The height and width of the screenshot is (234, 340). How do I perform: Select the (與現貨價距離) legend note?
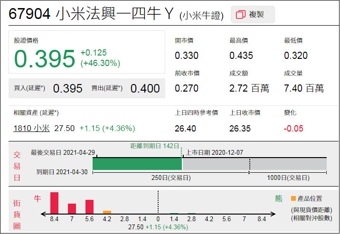[312, 210]
